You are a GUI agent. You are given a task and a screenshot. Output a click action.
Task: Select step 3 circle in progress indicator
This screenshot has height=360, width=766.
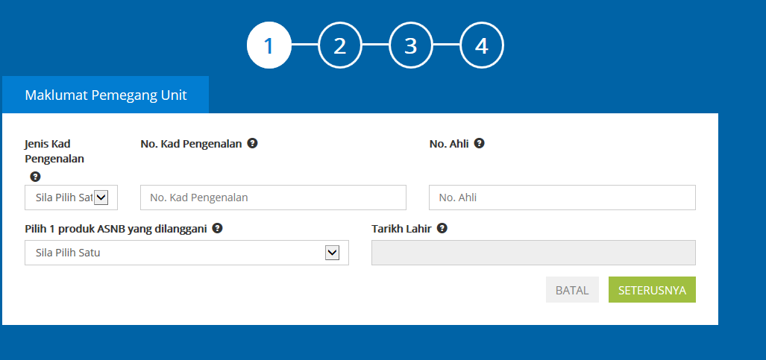pyautogui.click(x=411, y=45)
